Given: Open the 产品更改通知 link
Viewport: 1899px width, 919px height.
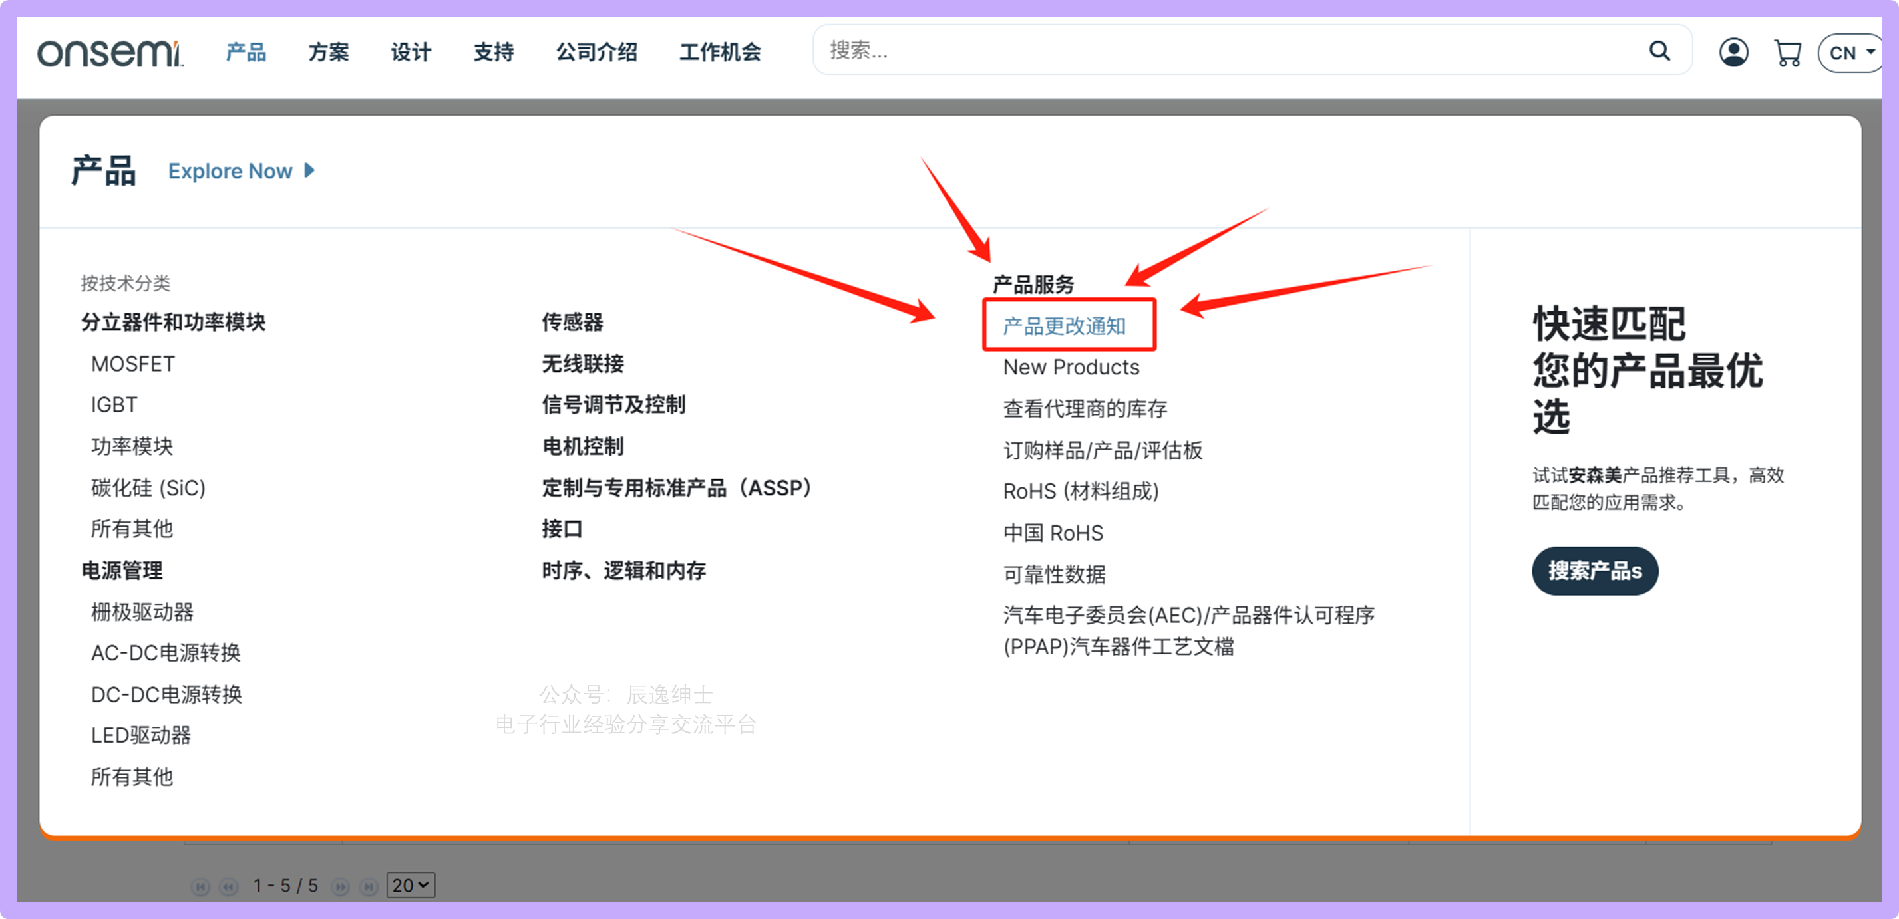Looking at the screenshot, I should coord(1064,326).
